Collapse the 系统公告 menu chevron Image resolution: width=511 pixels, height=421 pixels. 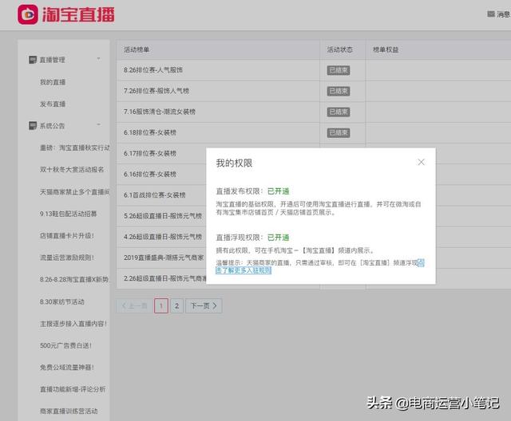click(x=98, y=125)
